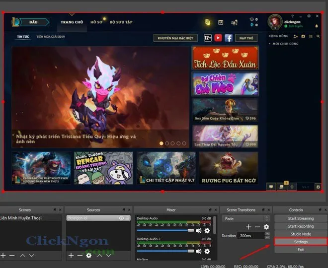This screenshot has height=268, width=328.
Task: Toggle visibility eye of clickngon-lol source
Action: [x=121, y=218]
